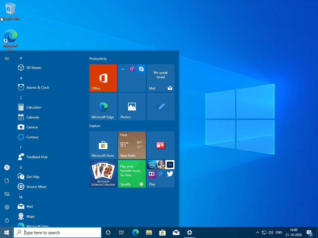Click the Windows Start button
Image resolution: width=318 pixels, height=238 pixels.
(x=7, y=232)
